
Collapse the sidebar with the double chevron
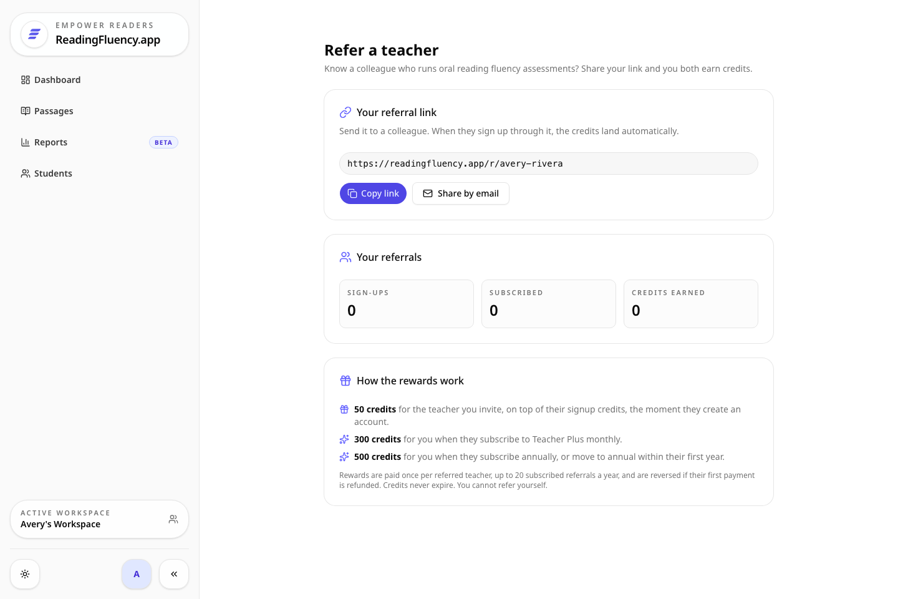[x=174, y=574]
